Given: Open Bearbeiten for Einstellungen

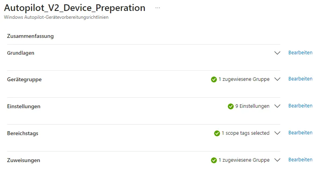Looking at the screenshot, I should 300,106.
